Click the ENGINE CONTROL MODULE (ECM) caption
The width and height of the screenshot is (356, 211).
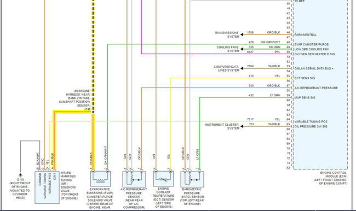click(x=331, y=178)
